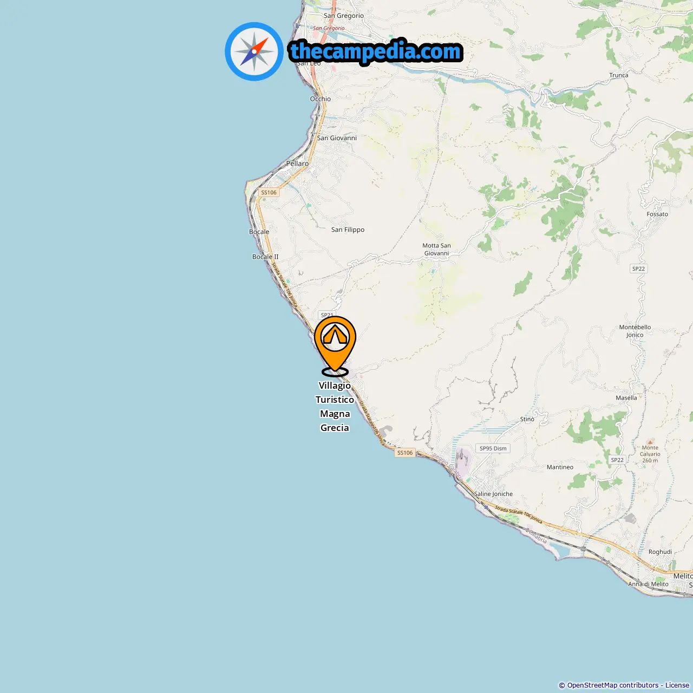Select the Montebello Jonico place label
Image resolution: width=693 pixels, height=693 pixels.
(635, 331)
